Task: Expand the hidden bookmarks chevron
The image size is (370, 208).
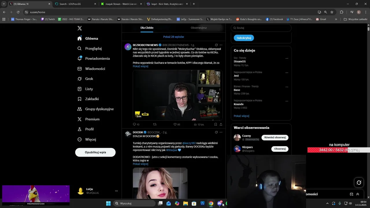Action: click(336, 19)
